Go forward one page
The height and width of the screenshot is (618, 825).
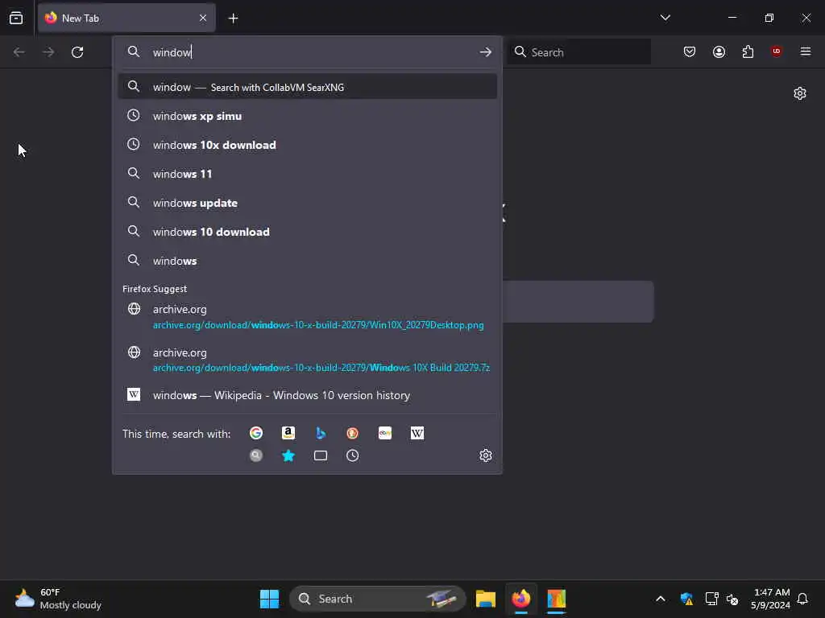48,52
